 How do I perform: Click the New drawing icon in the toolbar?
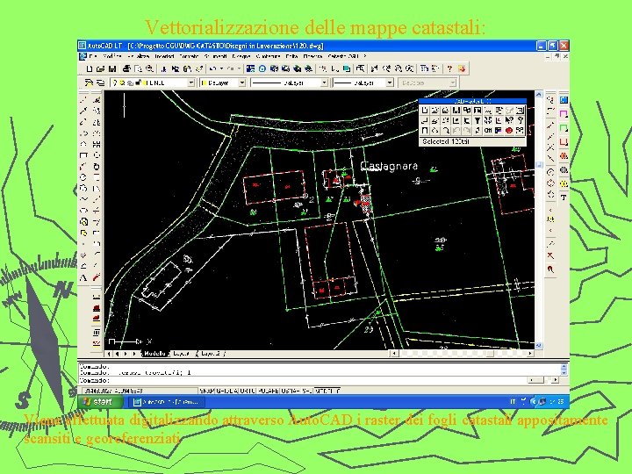coord(90,69)
